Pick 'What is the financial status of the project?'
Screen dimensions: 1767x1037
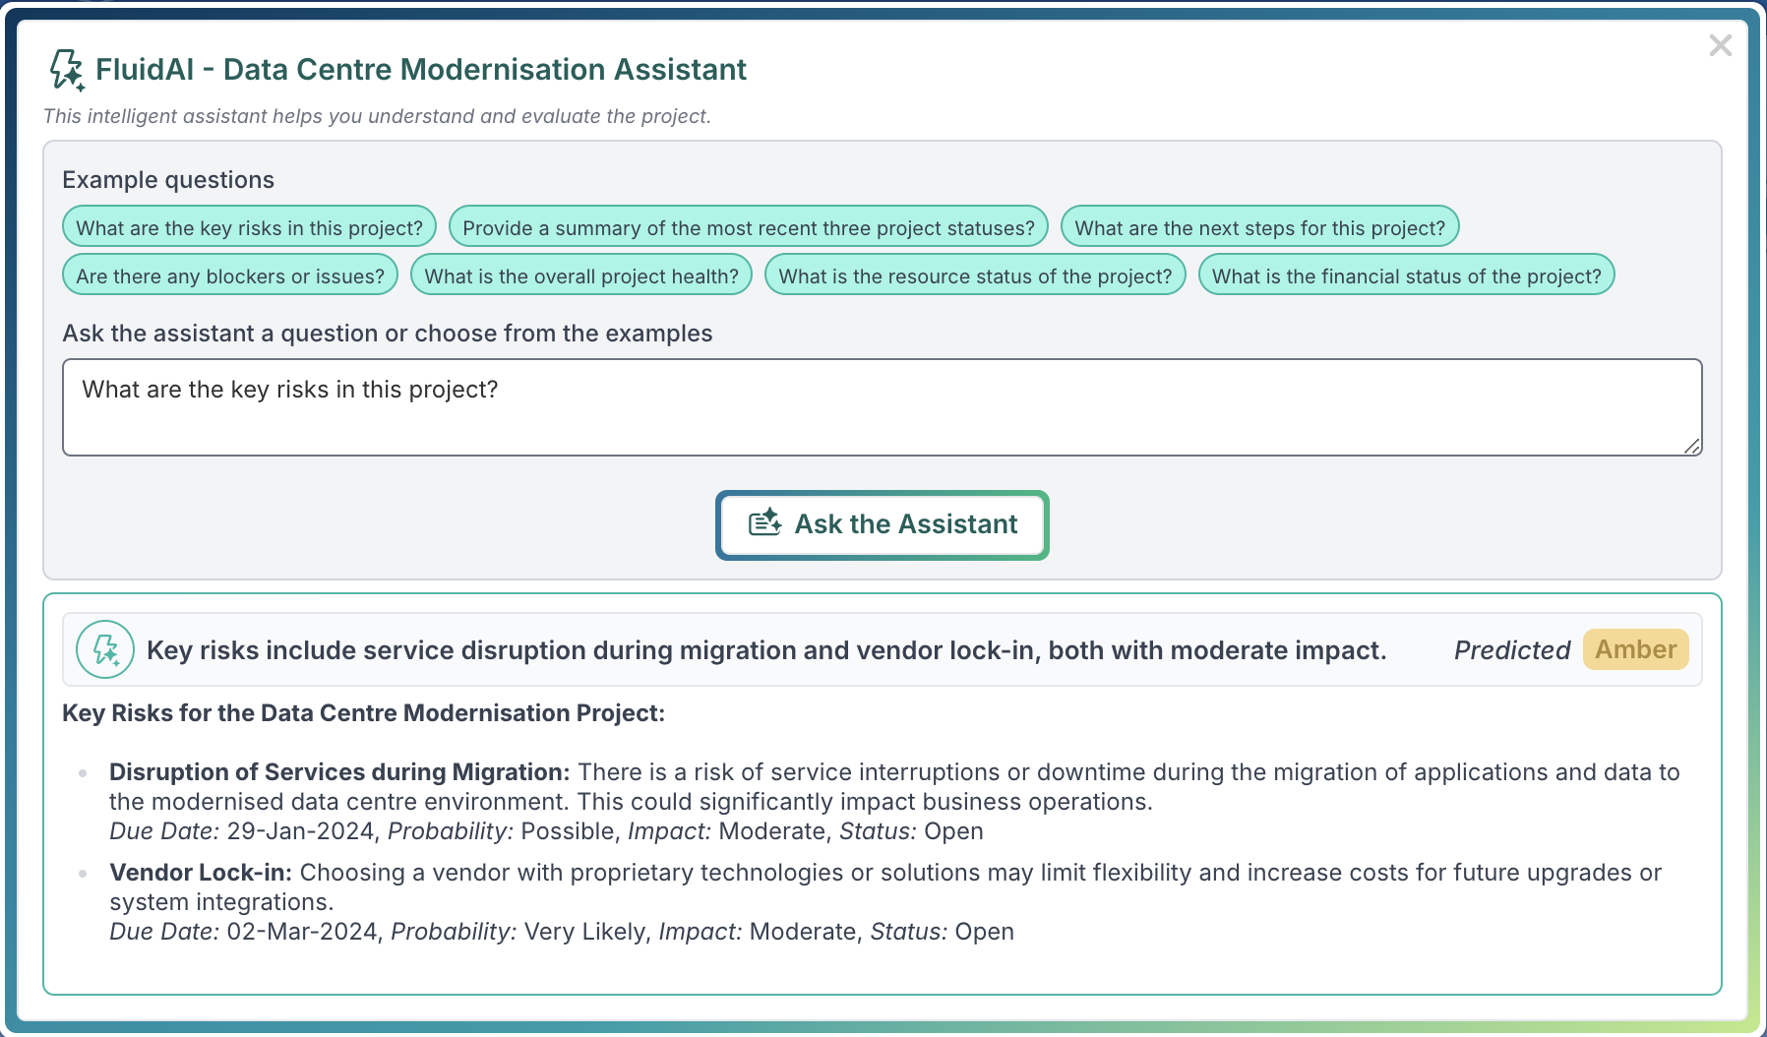(x=1407, y=275)
